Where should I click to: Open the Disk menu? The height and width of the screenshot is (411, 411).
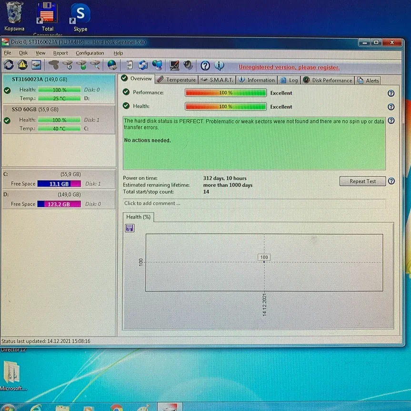tap(23, 53)
